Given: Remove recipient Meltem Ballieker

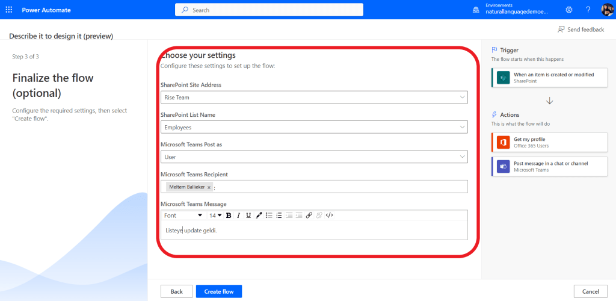Looking at the screenshot, I should click(x=209, y=187).
